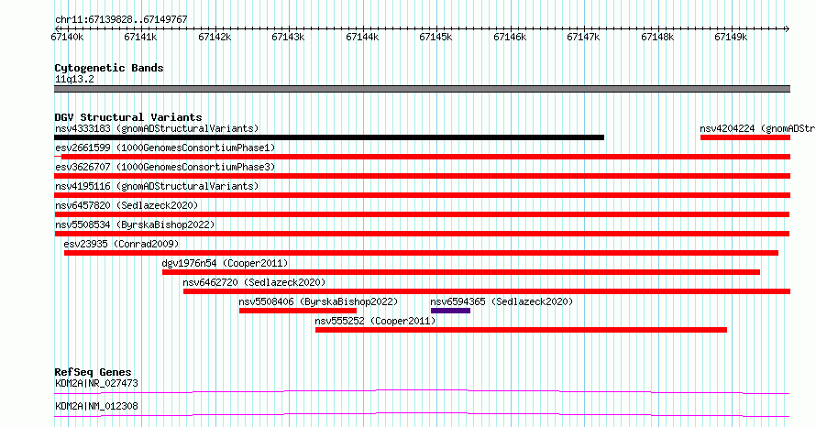Image resolution: width=816 pixels, height=427 pixels.
Task: Click the KDM2A NM_012308 gene track line
Action: (422, 414)
